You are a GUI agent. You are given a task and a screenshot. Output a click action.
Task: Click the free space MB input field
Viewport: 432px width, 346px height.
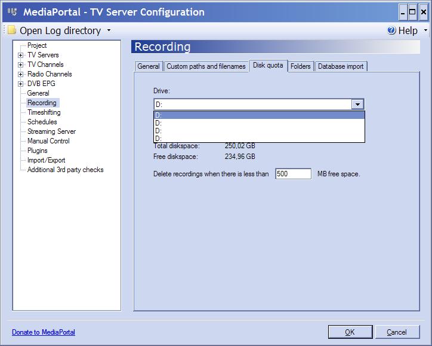pos(293,174)
